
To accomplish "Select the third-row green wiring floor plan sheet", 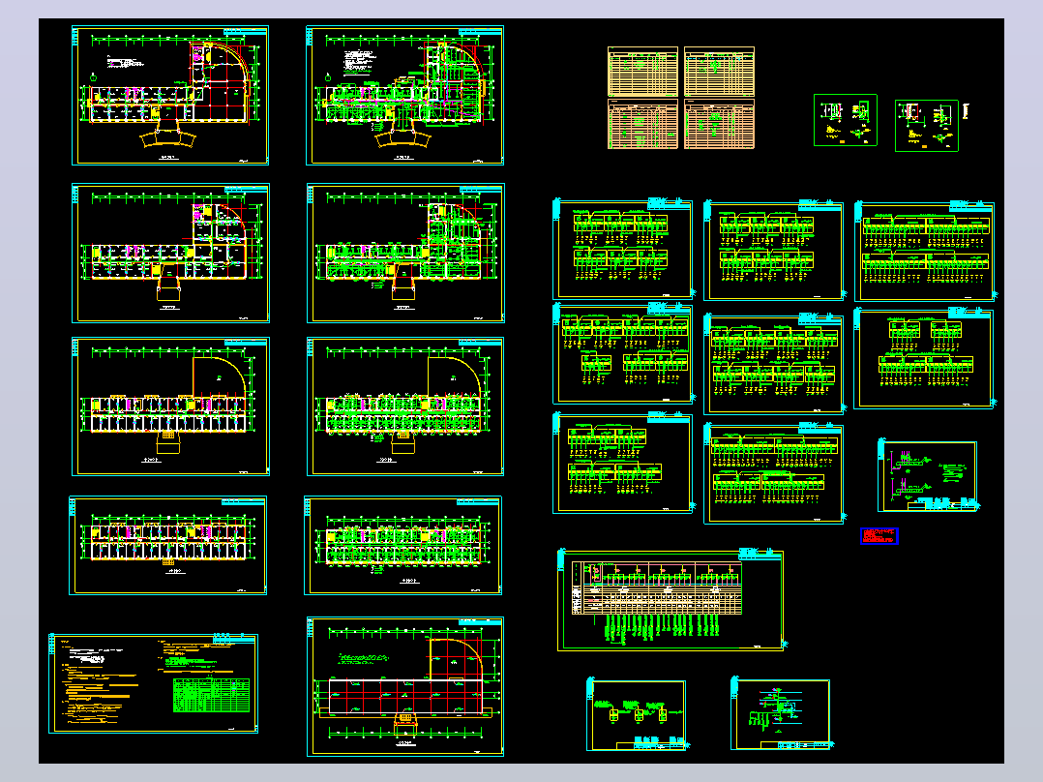I will 405,406.
